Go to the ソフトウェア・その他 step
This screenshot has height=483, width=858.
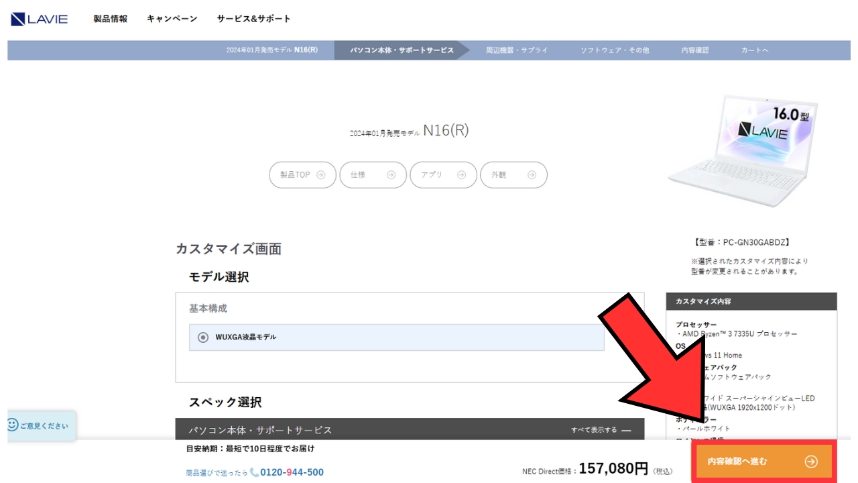coord(615,50)
